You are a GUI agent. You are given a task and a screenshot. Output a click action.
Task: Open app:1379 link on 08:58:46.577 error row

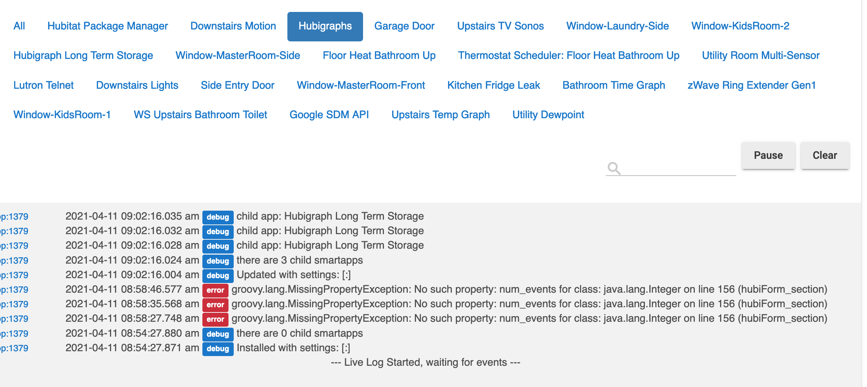pyautogui.click(x=14, y=290)
